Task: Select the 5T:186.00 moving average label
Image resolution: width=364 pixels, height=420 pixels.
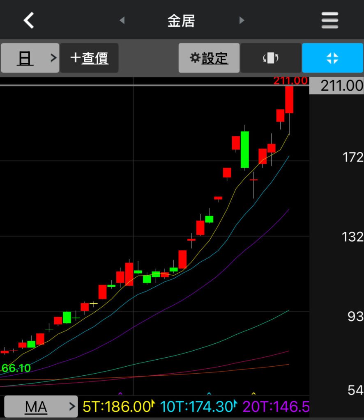Action: [x=117, y=407]
